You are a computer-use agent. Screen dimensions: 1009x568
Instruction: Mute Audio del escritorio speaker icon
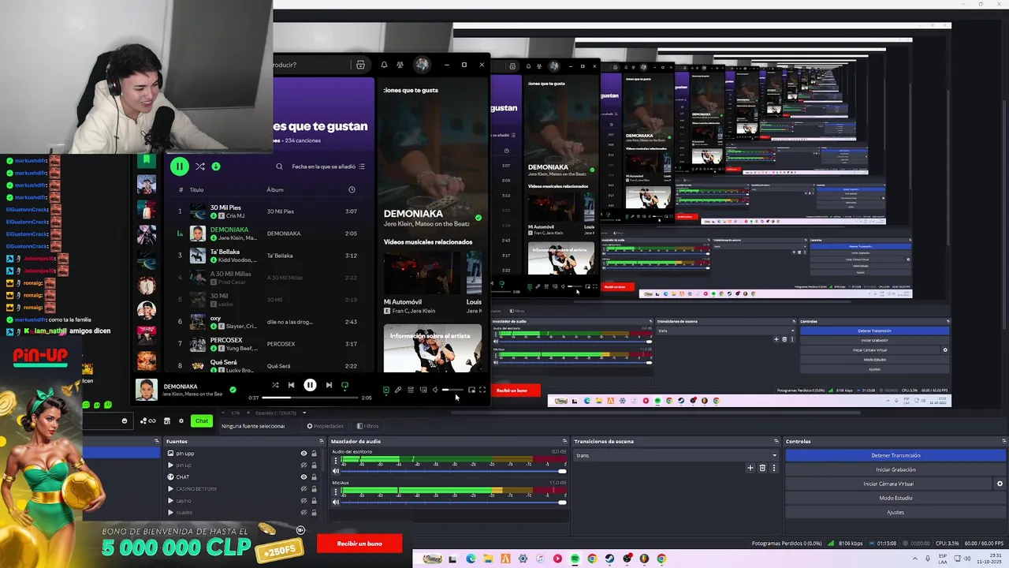pos(336,471)
